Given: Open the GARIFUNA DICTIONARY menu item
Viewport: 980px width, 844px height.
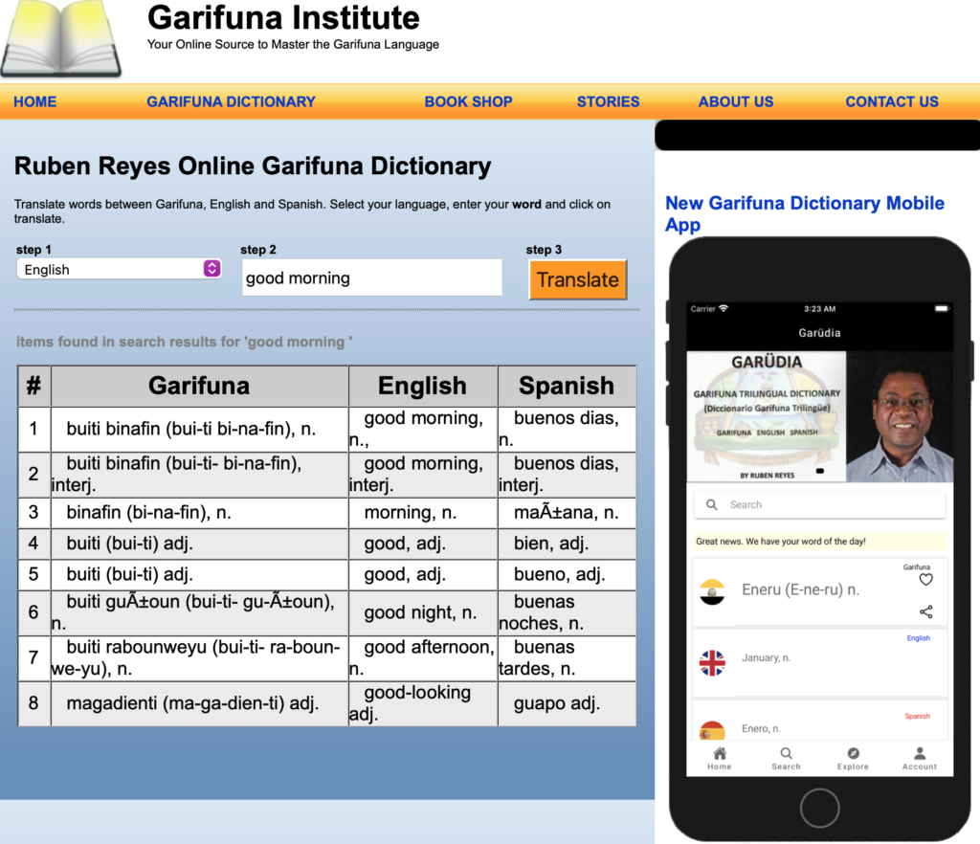Looking at the screenshot, I should [x=231, y=101].
